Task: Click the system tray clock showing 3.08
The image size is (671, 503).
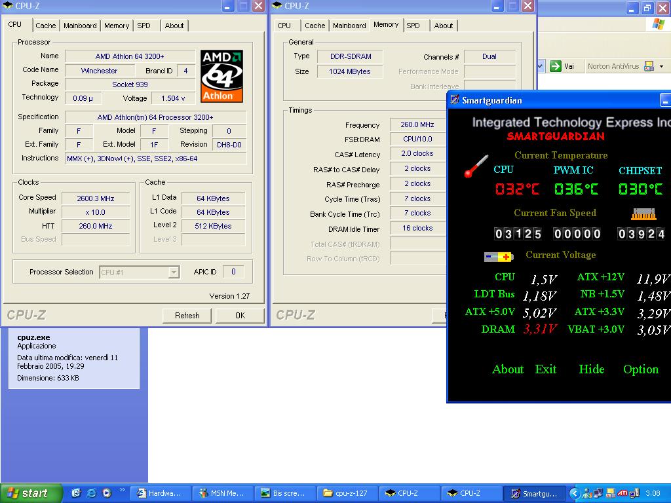Action: pos(653,493)
